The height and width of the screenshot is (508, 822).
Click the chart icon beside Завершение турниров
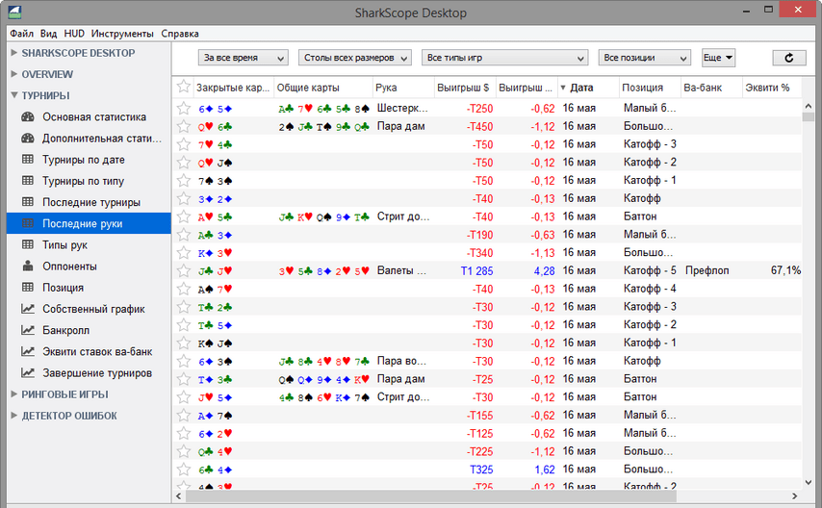[28, 372]
